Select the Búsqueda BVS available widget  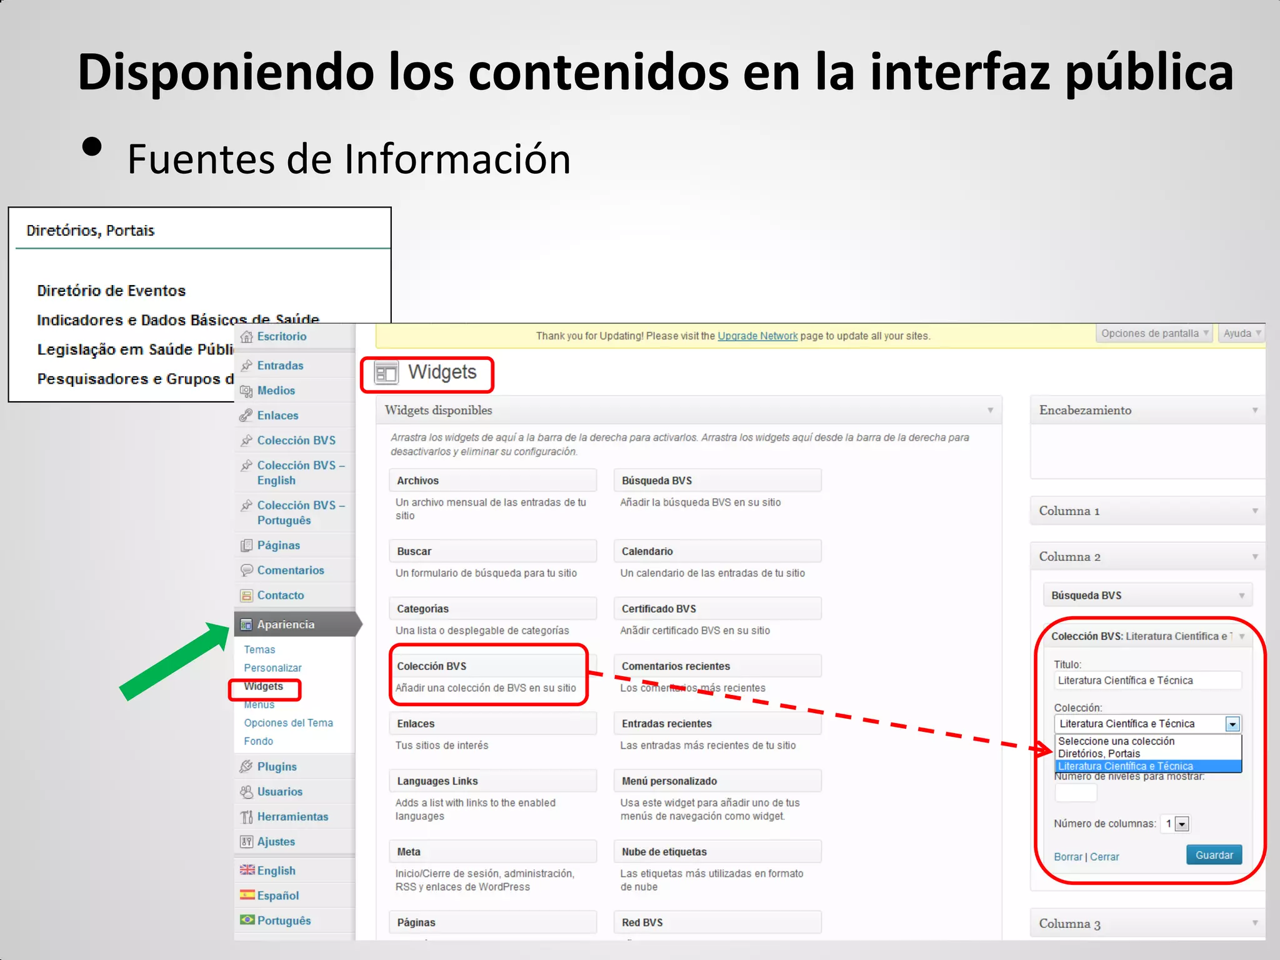717,481
